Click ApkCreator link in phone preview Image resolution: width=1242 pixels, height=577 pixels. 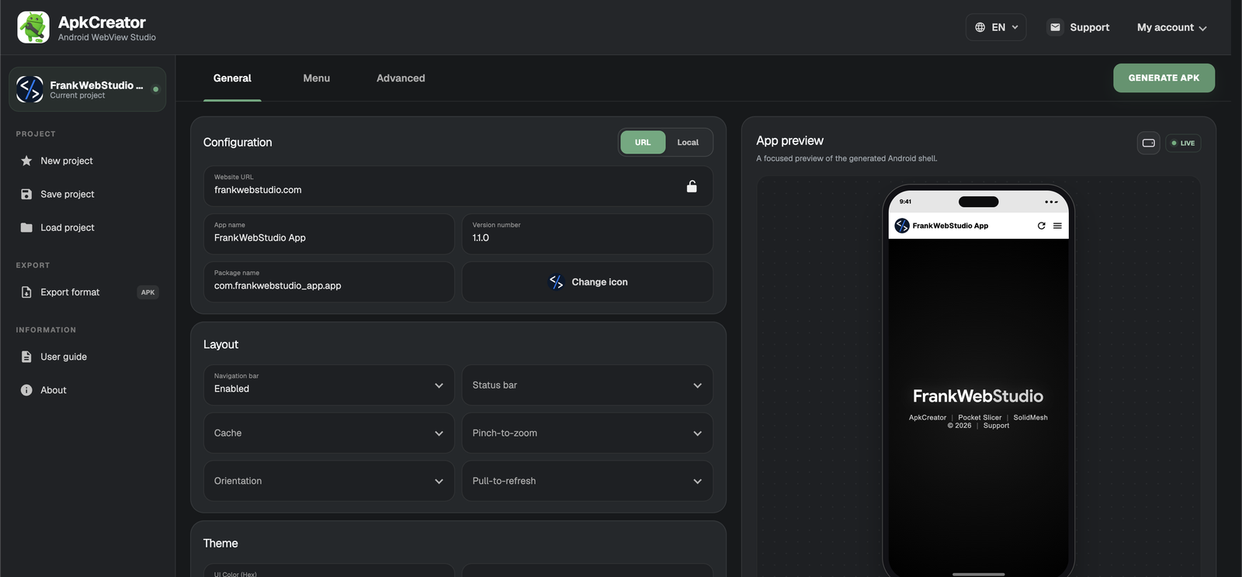click(x=928, y=417)
